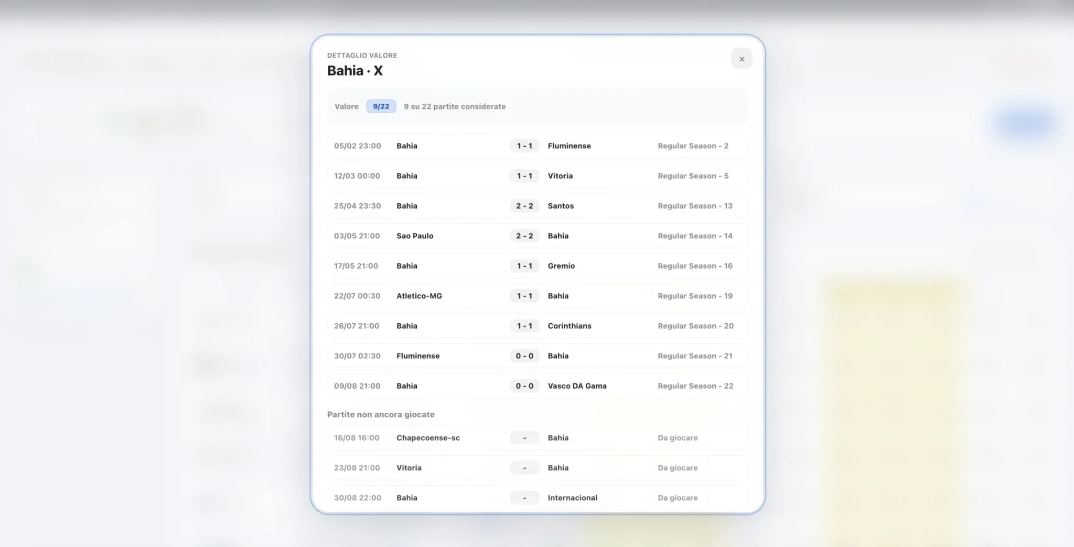
Task: Click the 'Regular Season - 19' label
Action: 695,296
